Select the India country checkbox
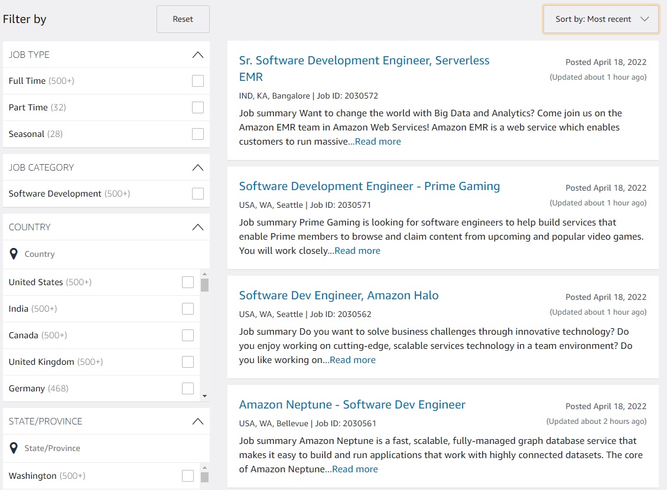Viewport: 667px width, 490px height. click(188, 309)
